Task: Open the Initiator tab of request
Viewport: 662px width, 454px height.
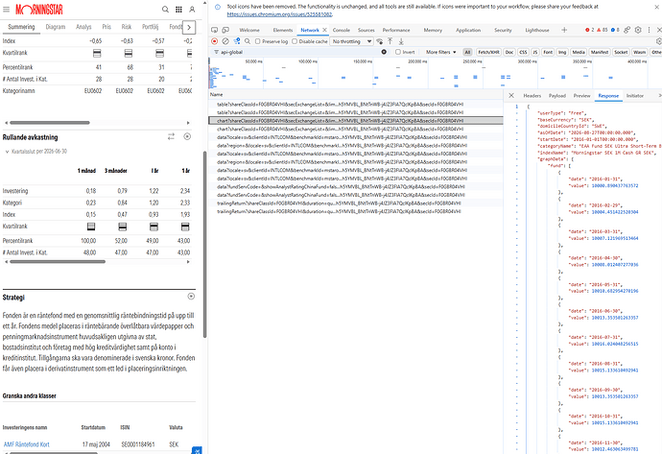Action: [x=634, y=95]
